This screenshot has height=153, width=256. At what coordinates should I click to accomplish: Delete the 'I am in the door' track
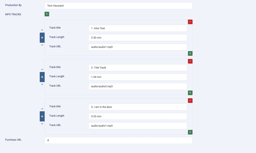[190, 101]
